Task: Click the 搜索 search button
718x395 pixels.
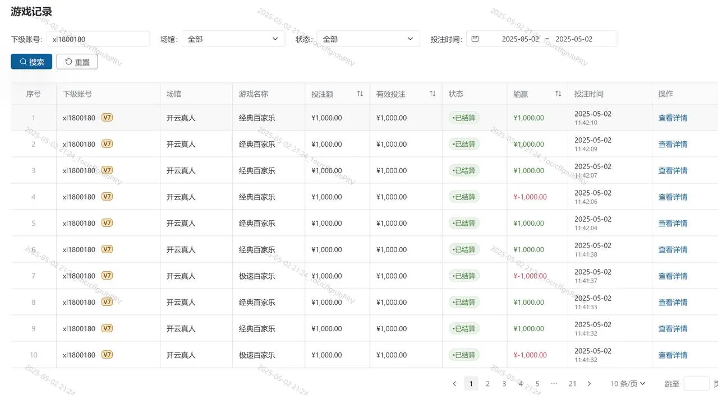Action: click(x=31, y=61)
